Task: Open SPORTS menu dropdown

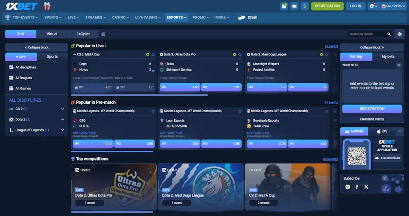Action: 53,18
